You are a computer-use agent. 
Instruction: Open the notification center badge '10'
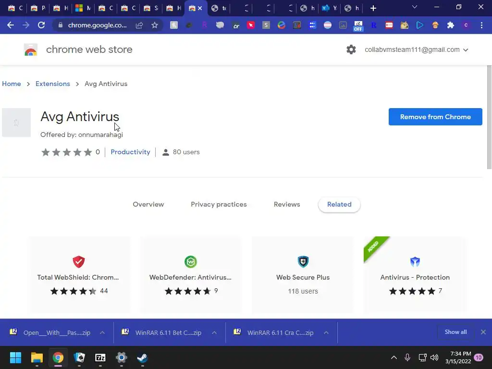tap(479, 357)
